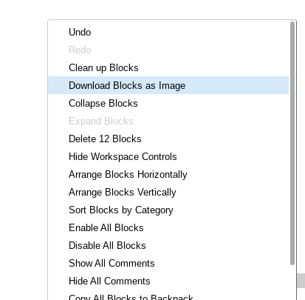Select Arrange Blocks Vertically
The width and height of the screenshot is (305, 300).
coord(168,192)
